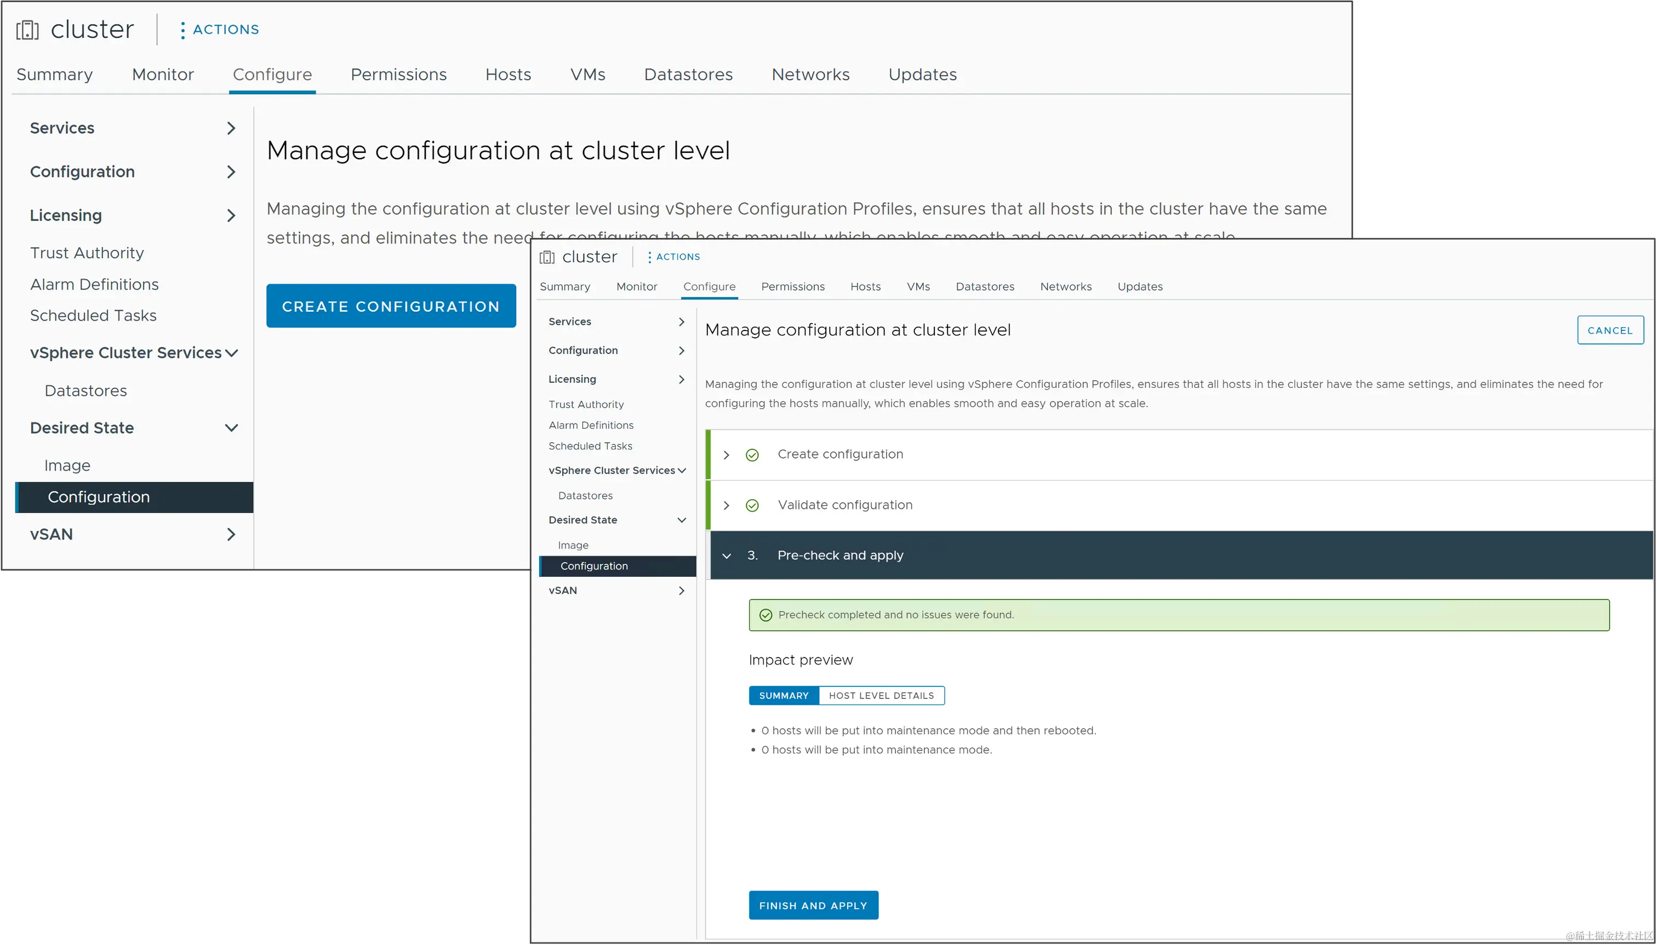
Task: Click the green check icon beside Create configuration
Action: (752, 454)
